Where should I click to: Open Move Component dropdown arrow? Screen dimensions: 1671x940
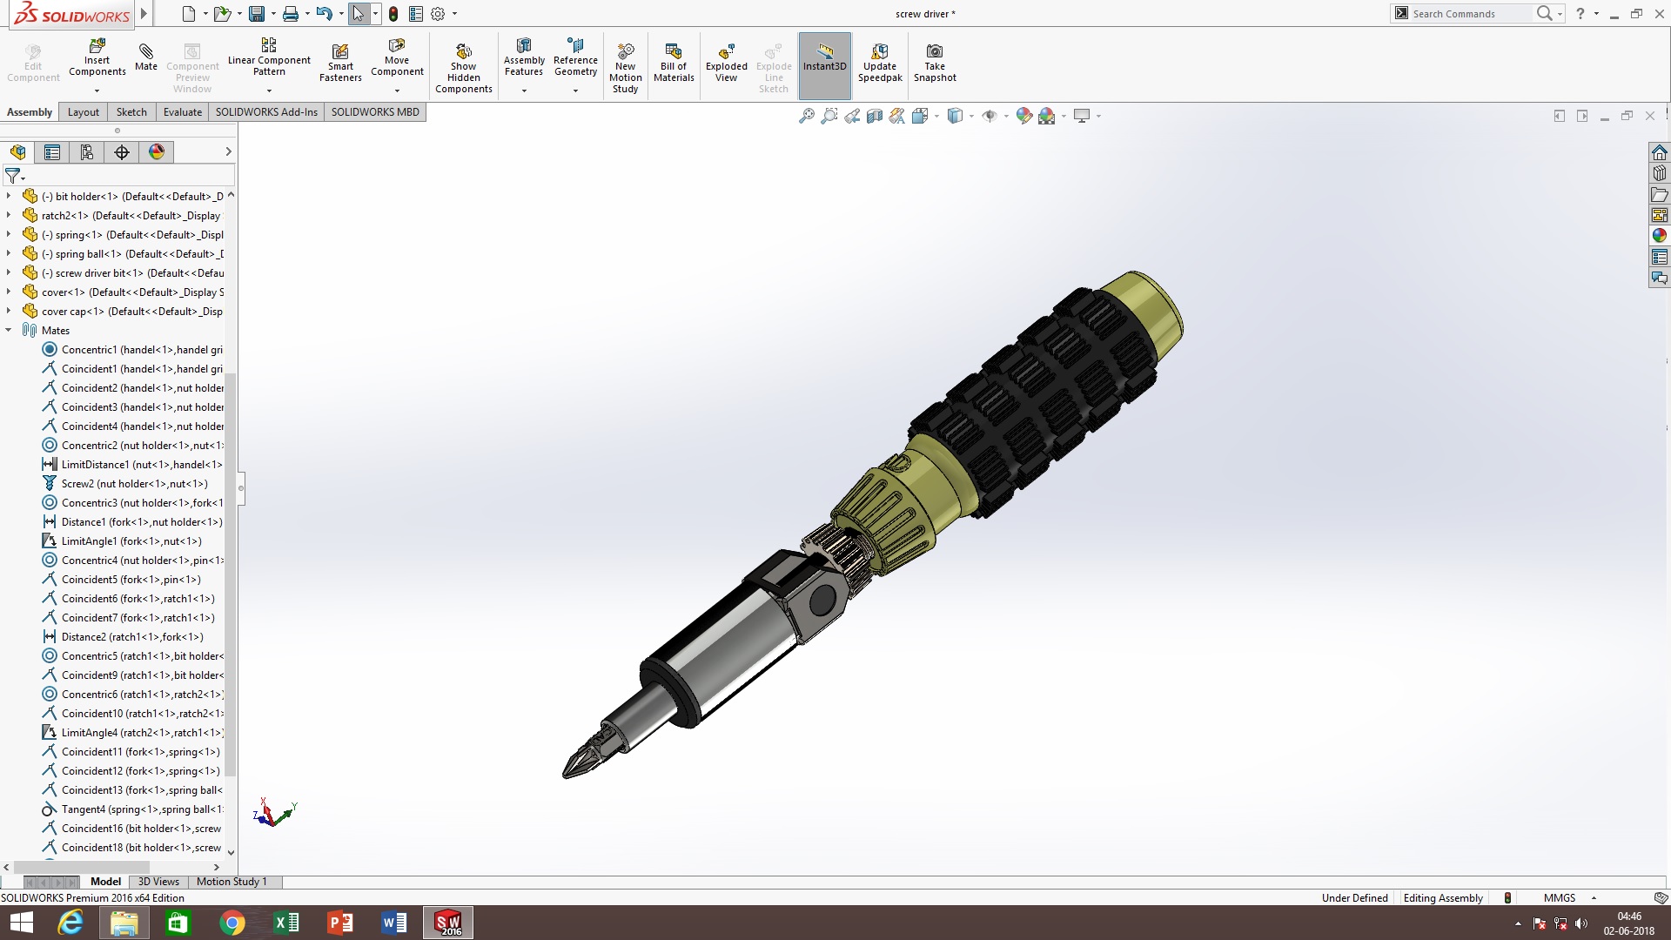coord(397,91)
